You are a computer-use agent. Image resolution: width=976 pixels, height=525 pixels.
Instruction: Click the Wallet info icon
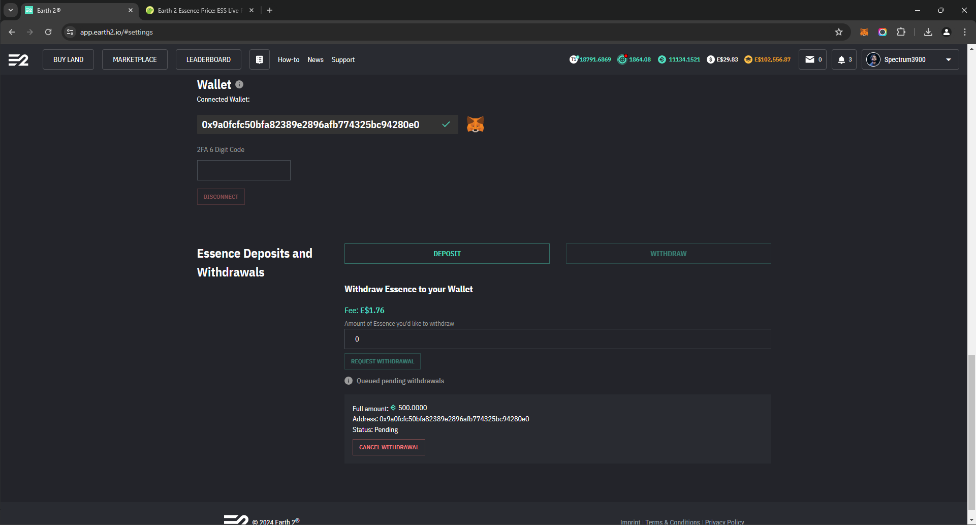pyautogui.click(x=239, y=84)
